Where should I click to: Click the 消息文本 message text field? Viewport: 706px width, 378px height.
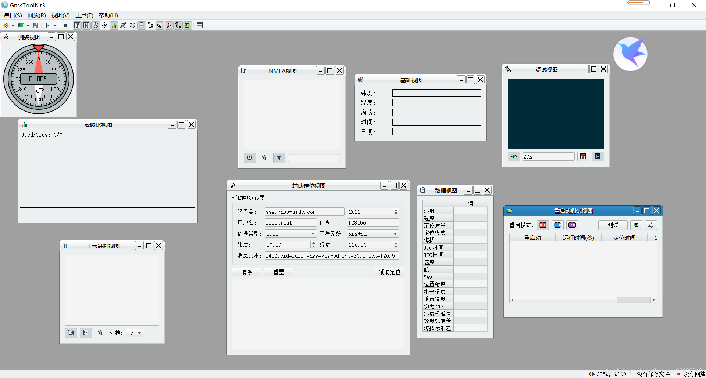coord(332,256)
